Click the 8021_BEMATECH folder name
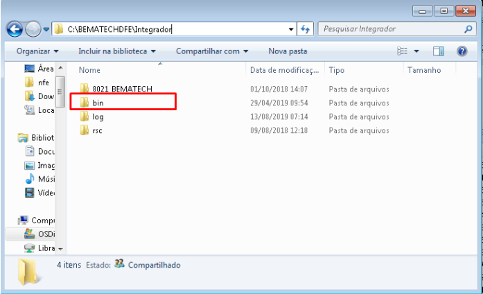Viewport: 483px width, 294px height. (122, 89)
